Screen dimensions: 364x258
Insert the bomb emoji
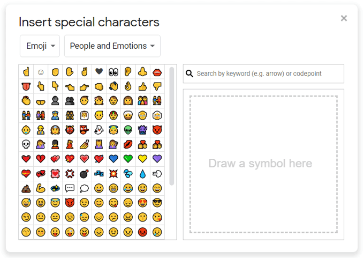(84, 173)
